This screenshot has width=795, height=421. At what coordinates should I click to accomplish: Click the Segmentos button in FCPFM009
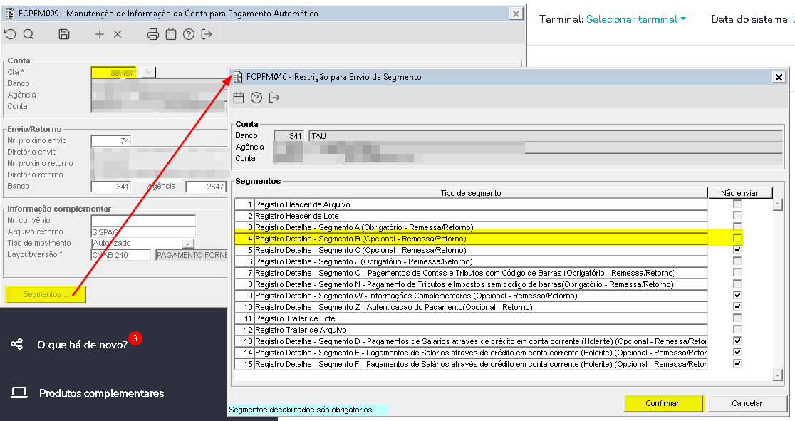pyautogui.click(x=46, y=294)
